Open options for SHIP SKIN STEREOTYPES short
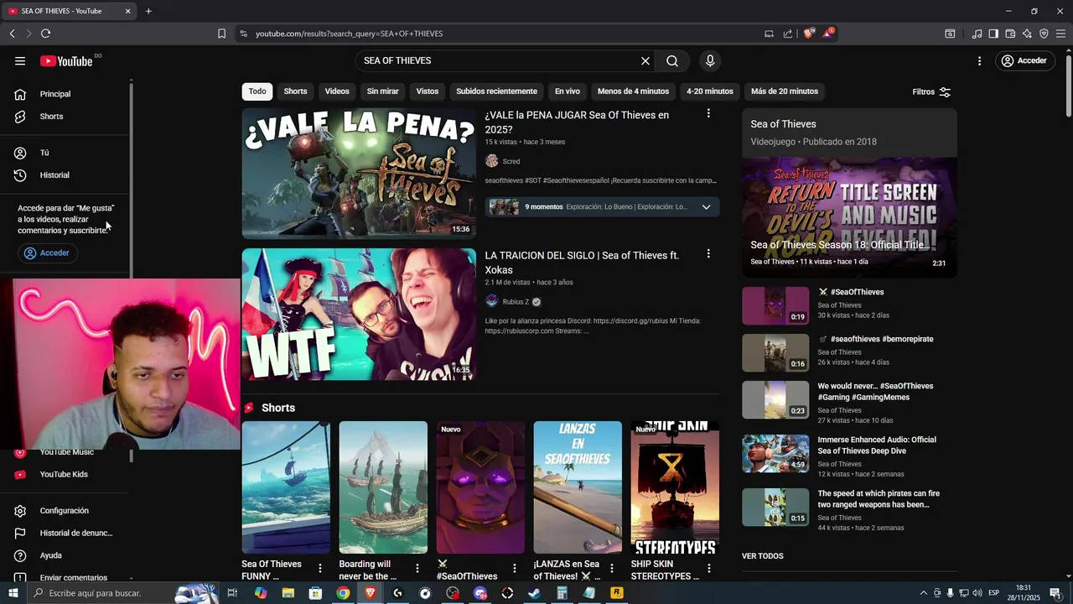The height and width of the screenshot is (604, 1073). tap(709, 568)
